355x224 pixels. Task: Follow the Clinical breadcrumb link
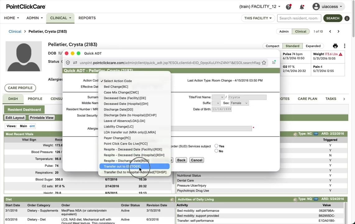click(15, 31)
